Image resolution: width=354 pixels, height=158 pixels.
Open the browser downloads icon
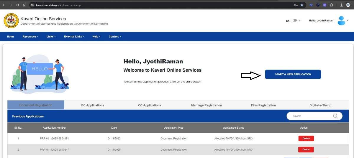coord(341,5)
